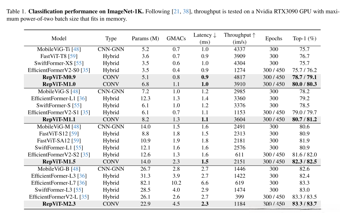Follow the reference 59 beside FastViT-T8
The image size is (340, 215).
73,56
